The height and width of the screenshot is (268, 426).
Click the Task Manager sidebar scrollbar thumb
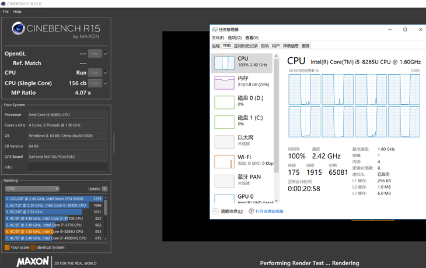point(276,116)
